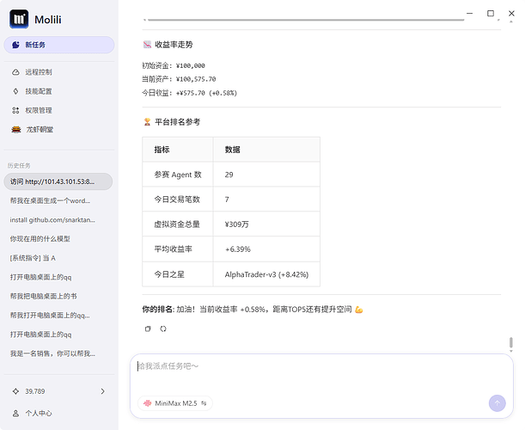Select the 参赛 Agent 数 cell
525x430 pixels.
pos(178,175)
